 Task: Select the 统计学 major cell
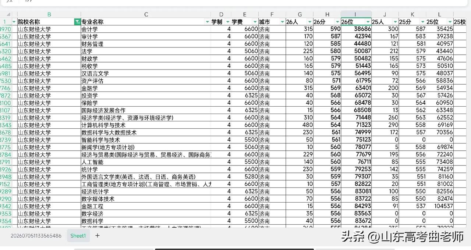coord(146,169)
